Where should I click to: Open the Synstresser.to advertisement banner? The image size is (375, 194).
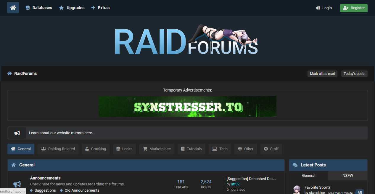[187, 107]
